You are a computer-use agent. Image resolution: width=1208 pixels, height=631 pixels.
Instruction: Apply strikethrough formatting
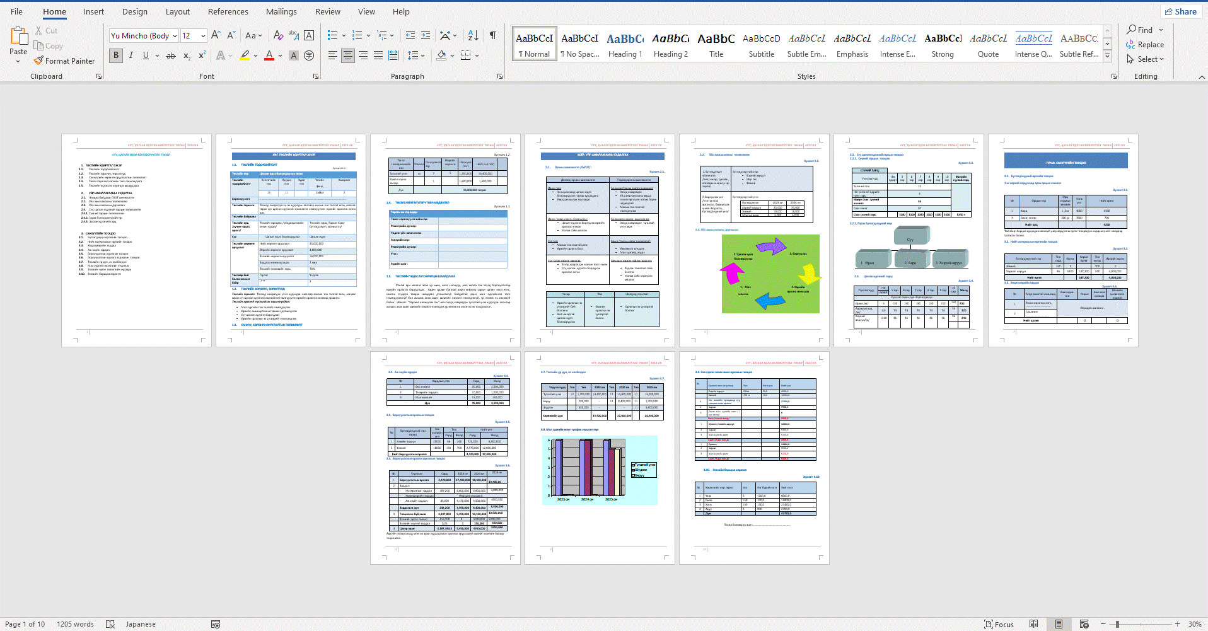pyautogui.click(x=170, y=55)
